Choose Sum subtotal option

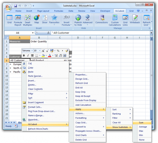coord(142,122)
